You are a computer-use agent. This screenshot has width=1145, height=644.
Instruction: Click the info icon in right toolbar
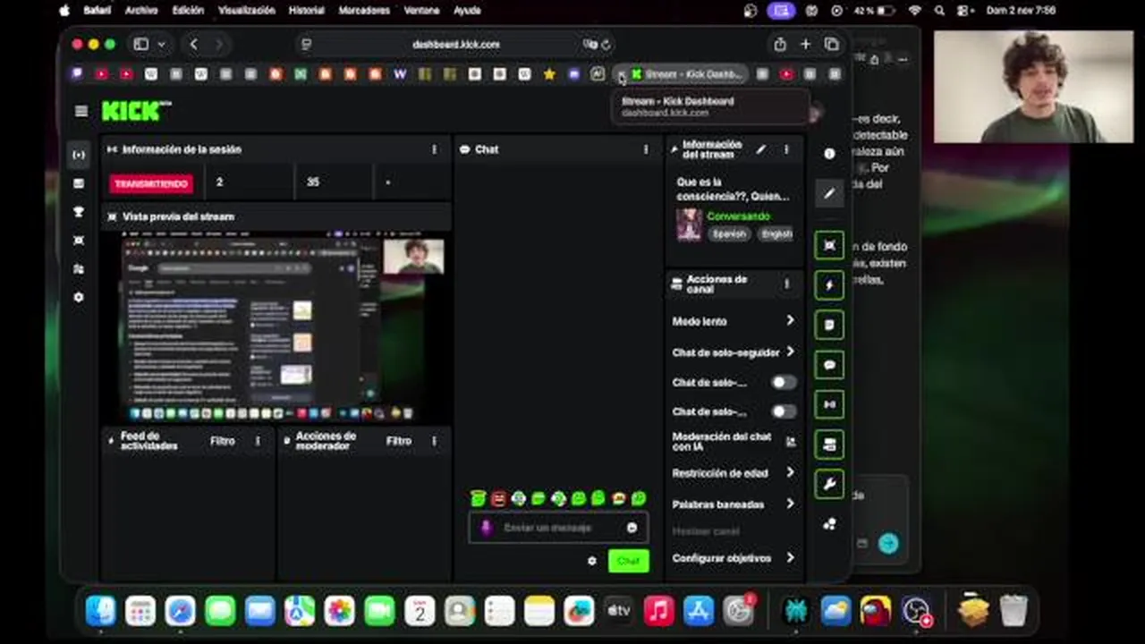point(829,154)
